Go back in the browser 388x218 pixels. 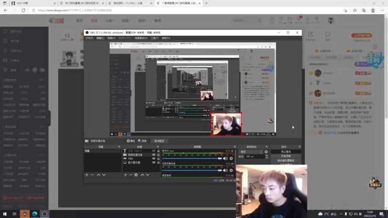[x=5, y=10]
